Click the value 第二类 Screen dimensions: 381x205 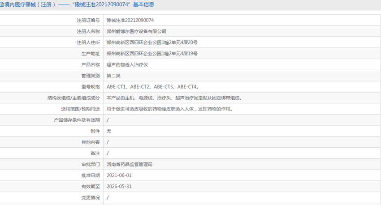(x=113, y=76)
